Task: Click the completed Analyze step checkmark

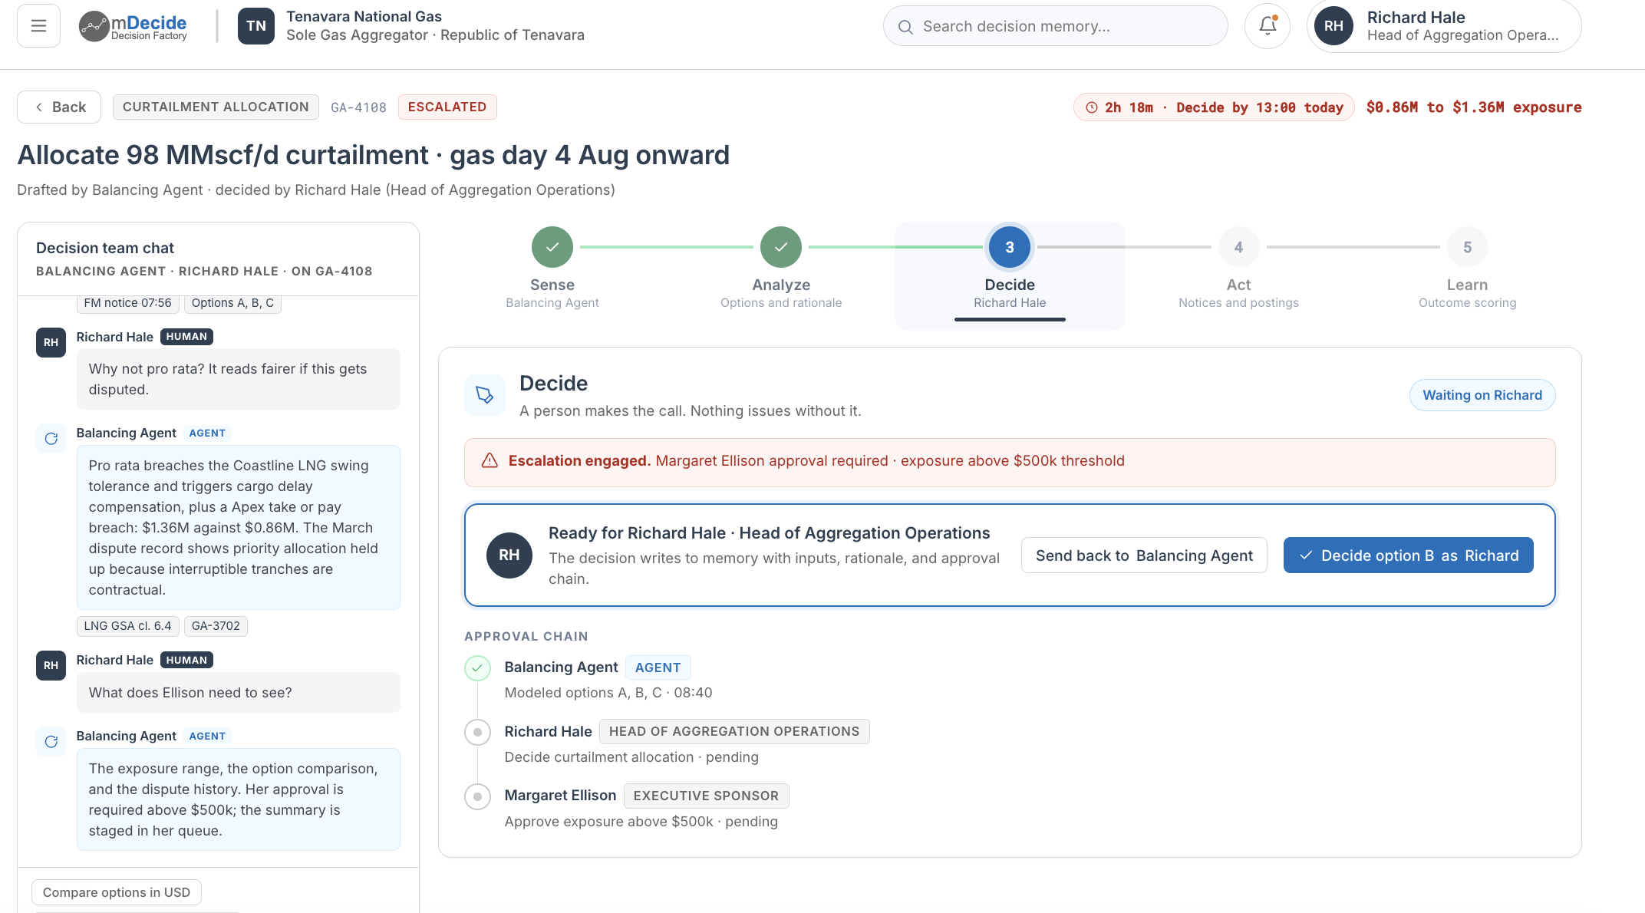Action: 781,247
